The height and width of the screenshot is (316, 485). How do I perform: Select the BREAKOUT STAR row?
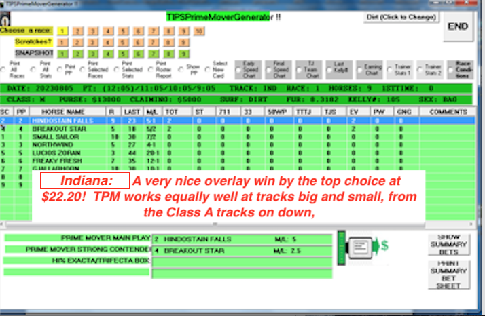pyautogui.click(x=238, y=129)
